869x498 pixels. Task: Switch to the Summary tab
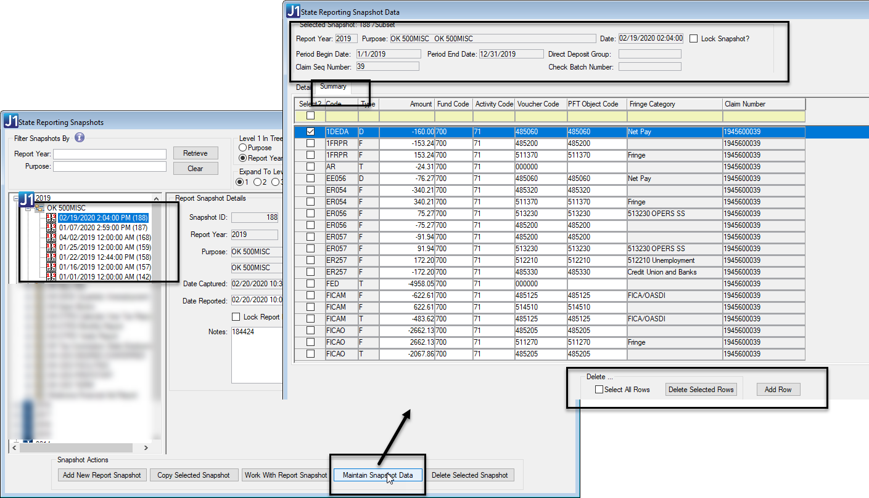pyautogui.click(x=332, y=87)
